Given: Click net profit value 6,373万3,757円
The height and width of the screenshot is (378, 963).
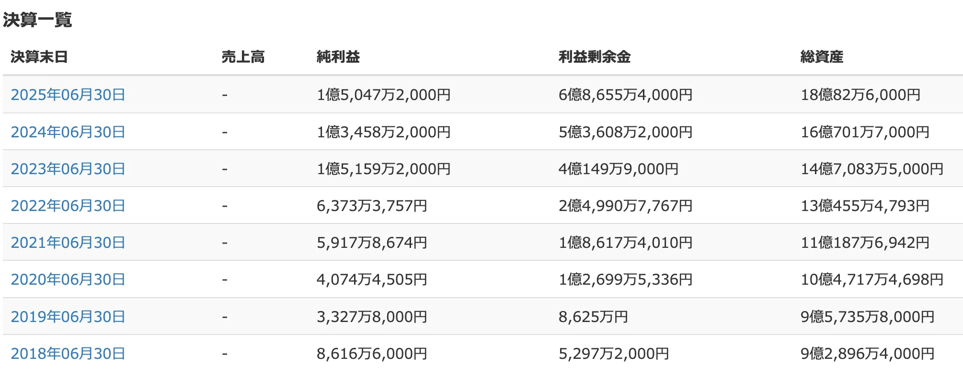Looking at the screenshot, I should tap(372, 206).
